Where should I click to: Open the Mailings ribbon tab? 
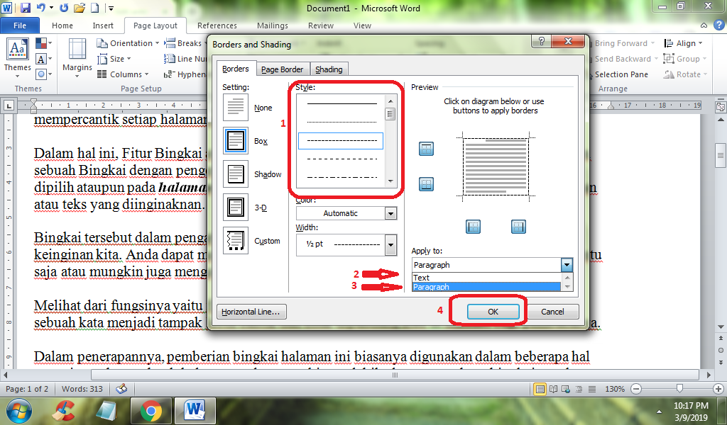click(x=273, y=25)
